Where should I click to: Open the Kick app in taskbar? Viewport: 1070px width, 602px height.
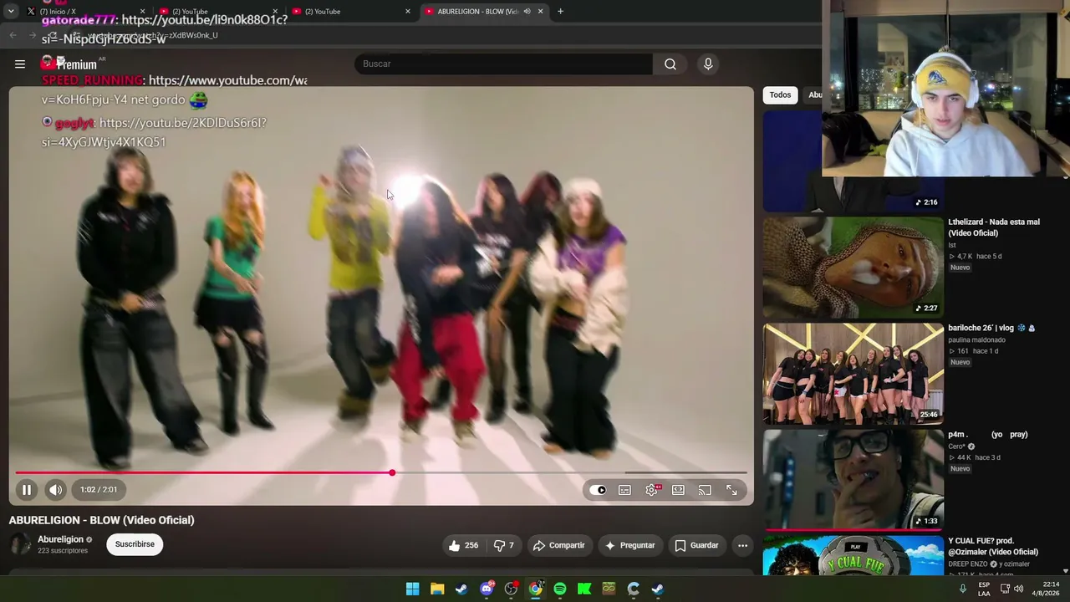click(x=584, y=589)
